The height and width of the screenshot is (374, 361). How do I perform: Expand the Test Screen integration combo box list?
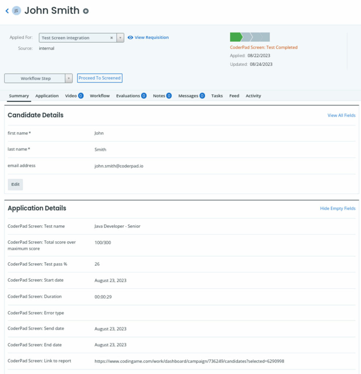120,38
